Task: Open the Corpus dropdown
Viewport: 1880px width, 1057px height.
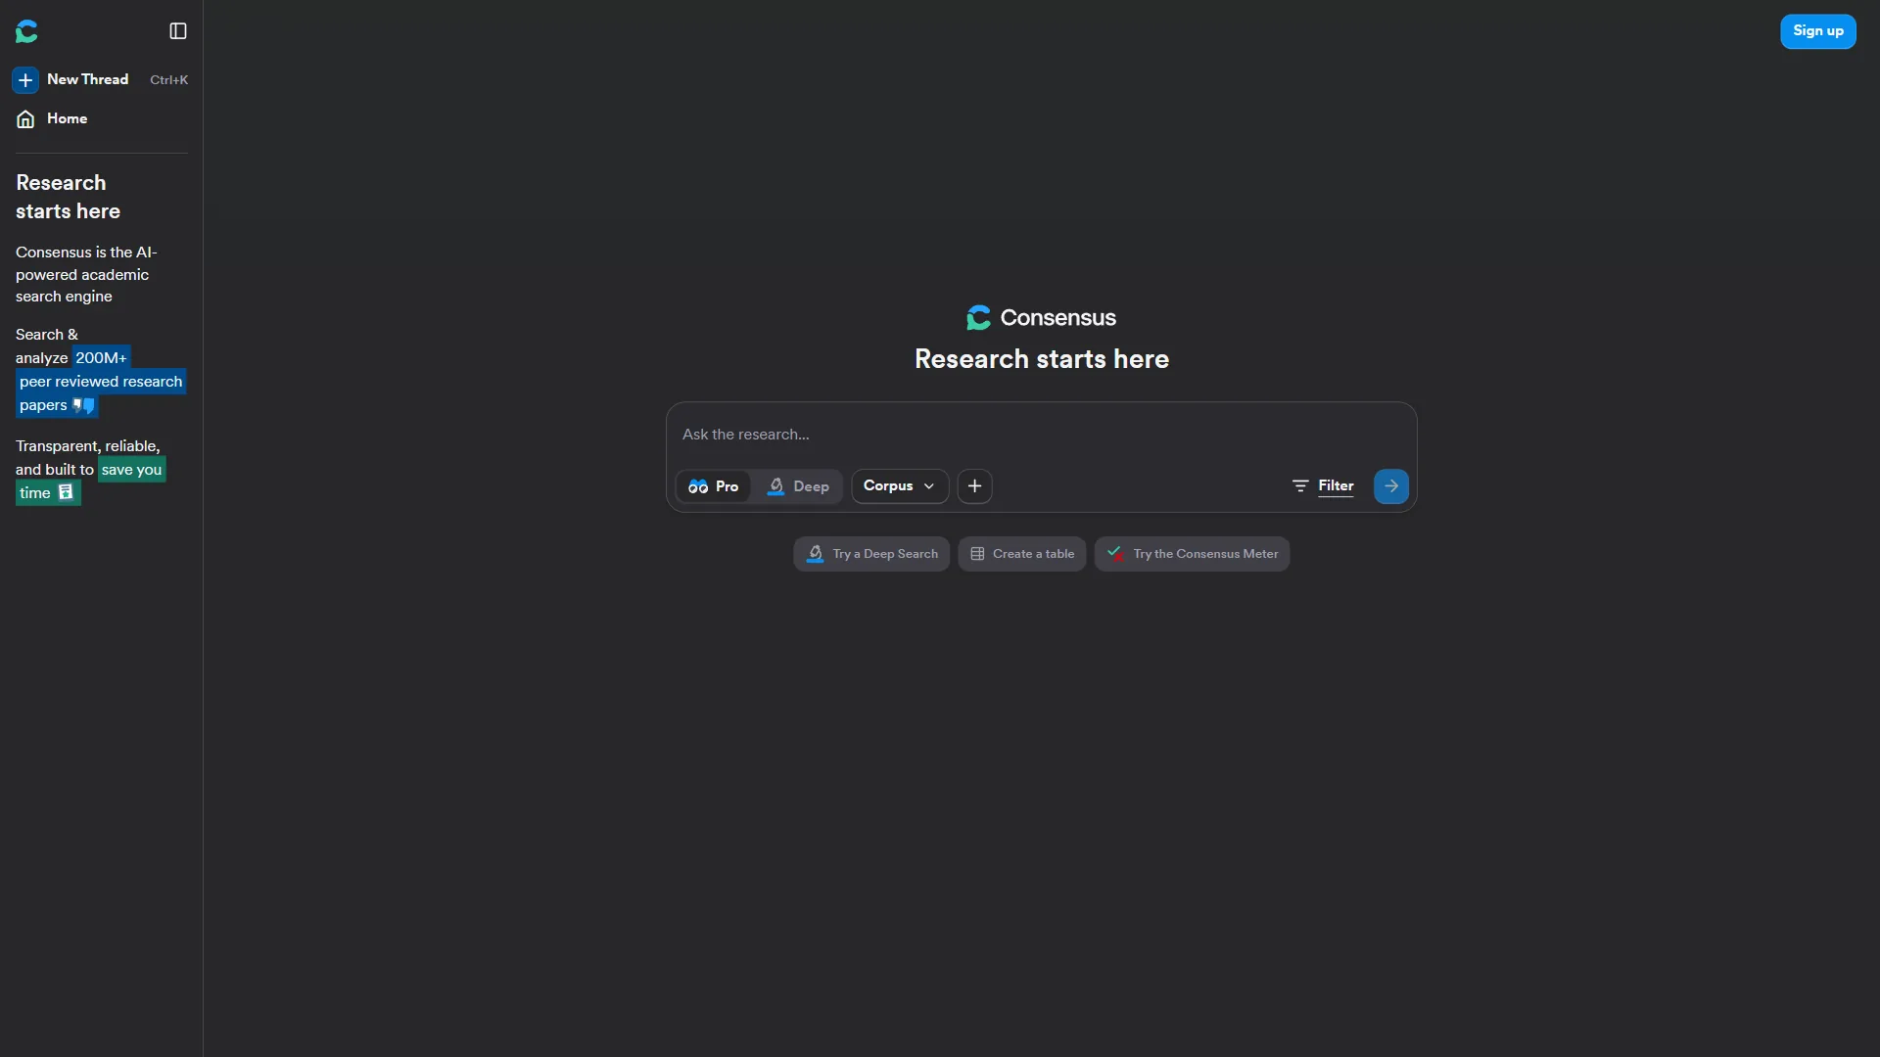Action: tap(900, 486)
